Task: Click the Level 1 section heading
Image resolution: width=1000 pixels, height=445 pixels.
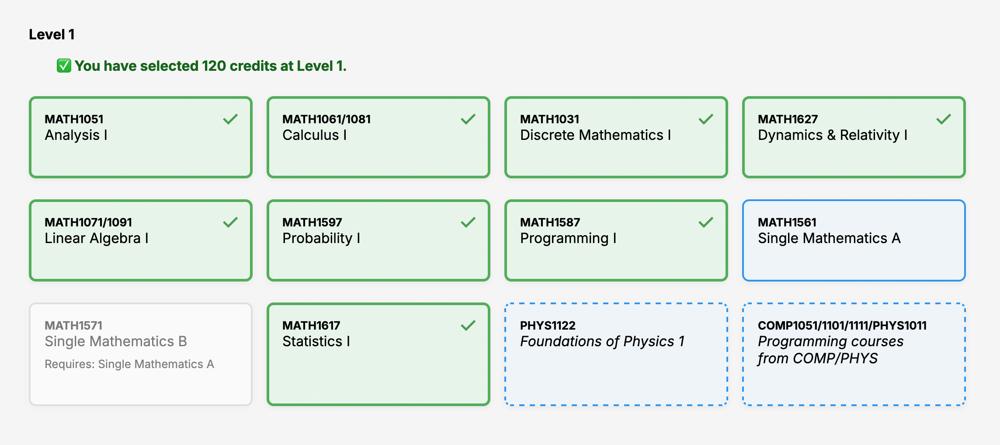Action: (x=52, y=35)
